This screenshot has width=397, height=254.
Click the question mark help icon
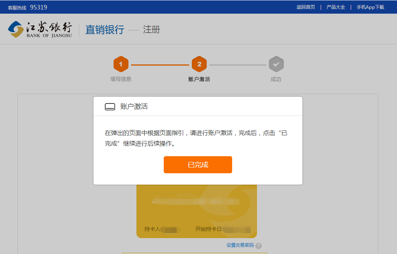(258, 246)
